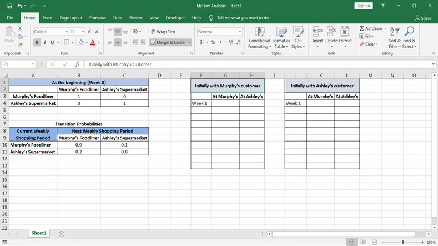Viewport: 438px width, 246px height.
Task: Click the AutoSum button
Action: coord(371,28)
